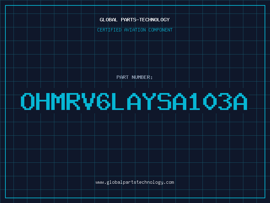Click the large OHMRV6LAYSA103A part number
Viewport: 270px width, 203px height.
click(x=134, y=101)
